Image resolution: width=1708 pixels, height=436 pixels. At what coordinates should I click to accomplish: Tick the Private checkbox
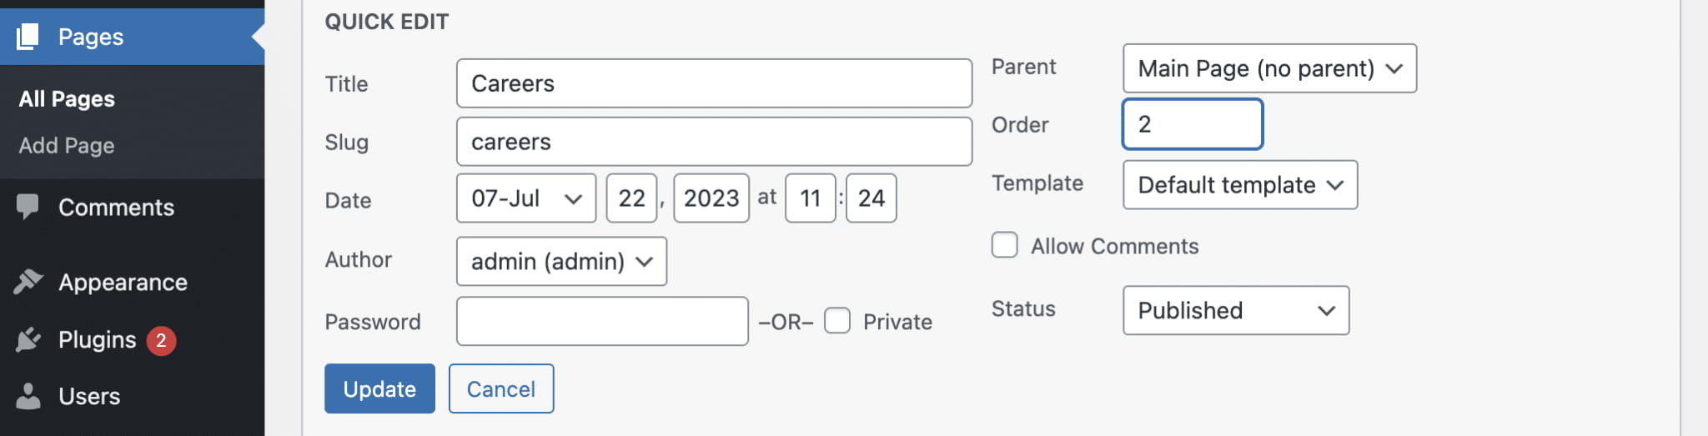pyautogui.click(x=836, y=321)
